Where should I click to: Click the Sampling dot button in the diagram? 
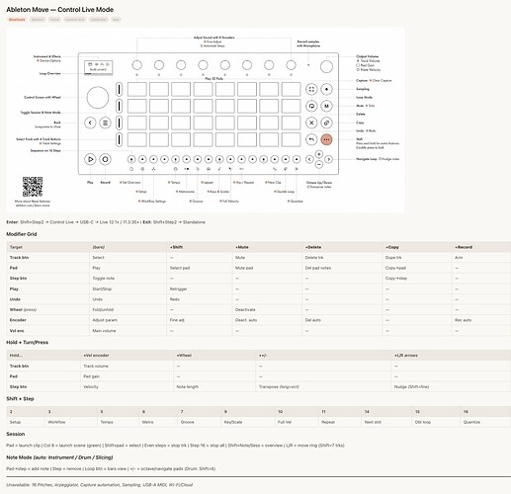(326, 89)
